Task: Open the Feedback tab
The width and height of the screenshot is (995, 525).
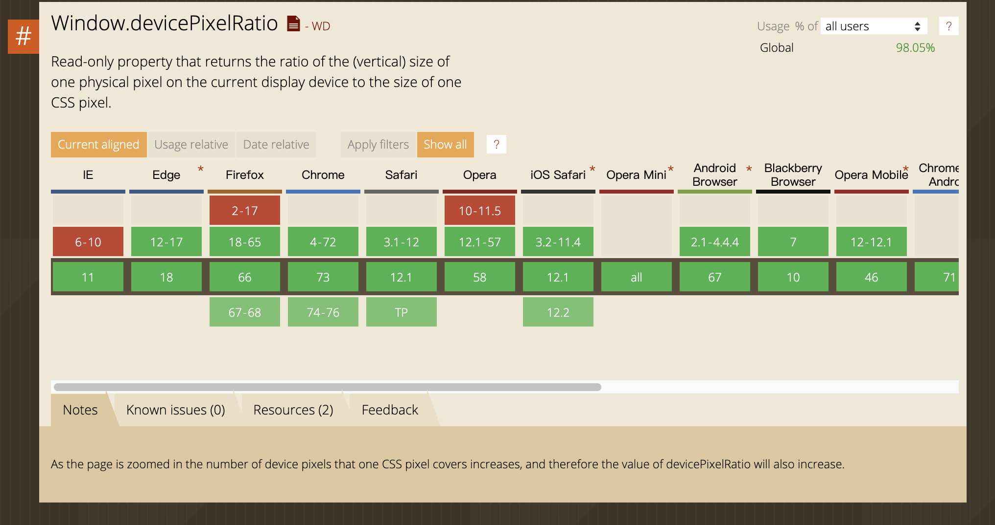Action: 390,410
